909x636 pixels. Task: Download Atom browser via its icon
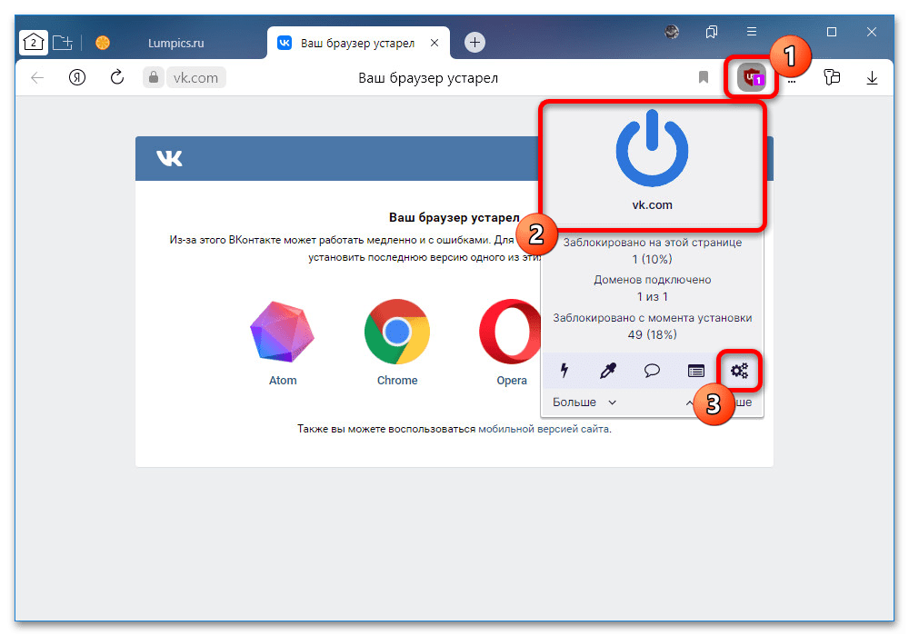[x=283, y=332]
